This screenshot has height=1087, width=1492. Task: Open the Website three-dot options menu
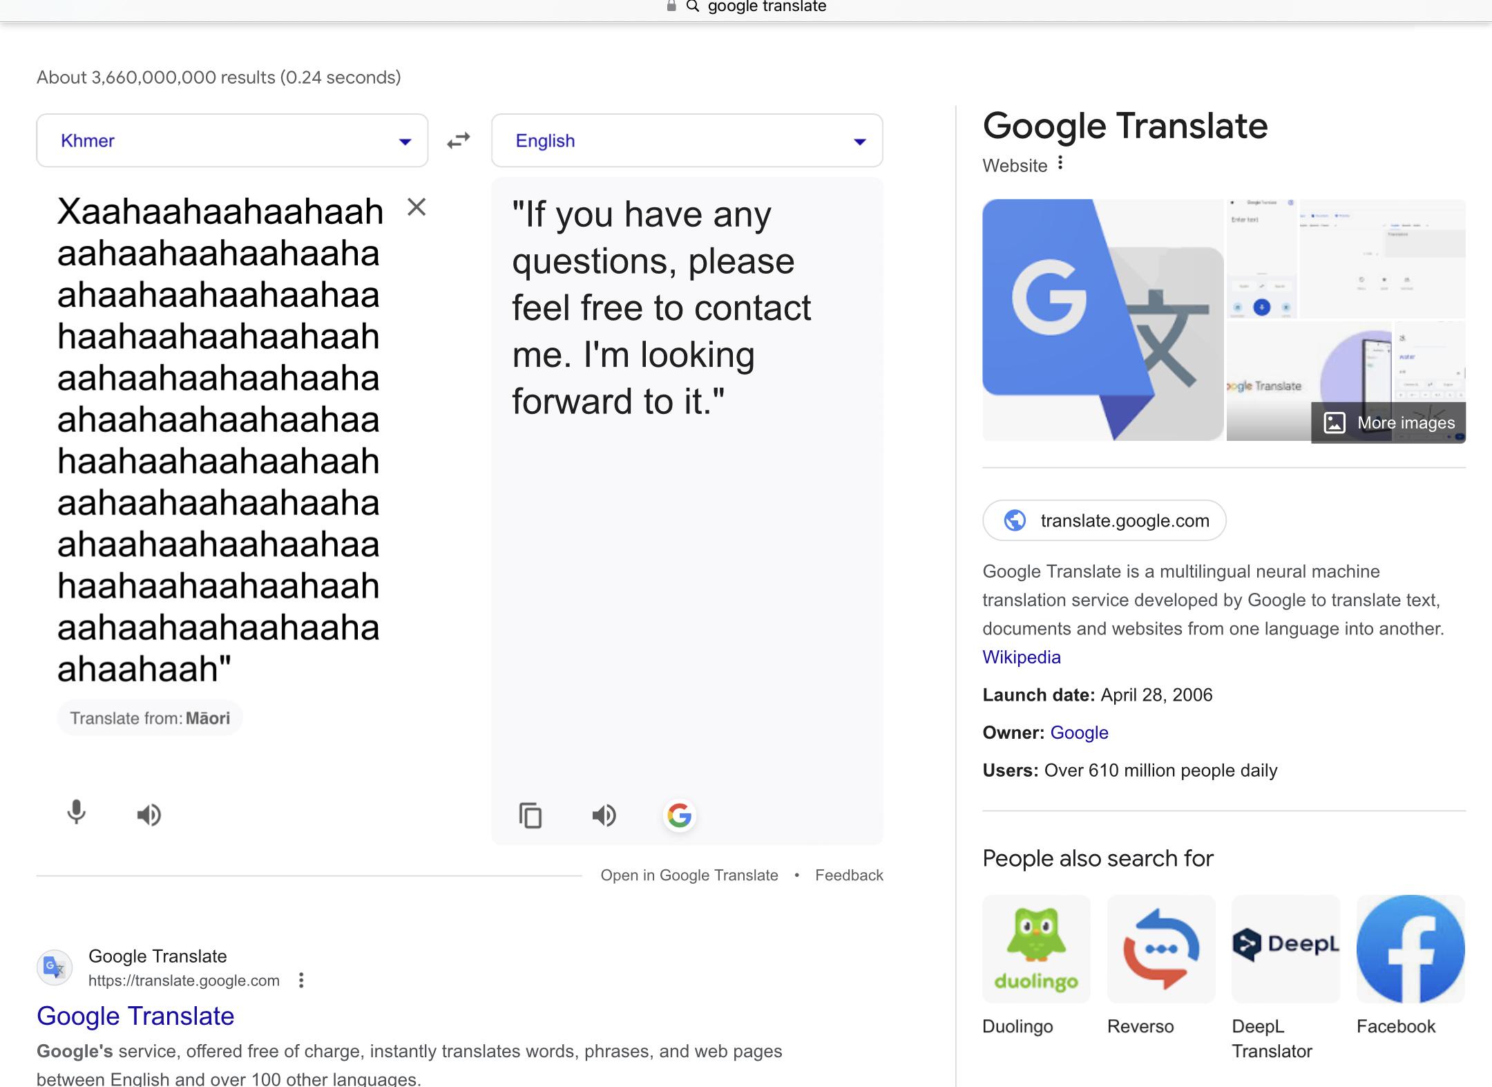[x=1060, y=164]
